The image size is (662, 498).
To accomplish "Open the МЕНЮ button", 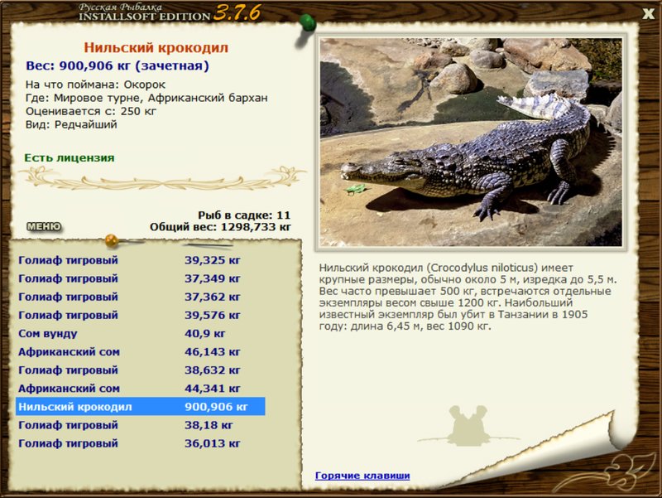I will tap(44, 227).
